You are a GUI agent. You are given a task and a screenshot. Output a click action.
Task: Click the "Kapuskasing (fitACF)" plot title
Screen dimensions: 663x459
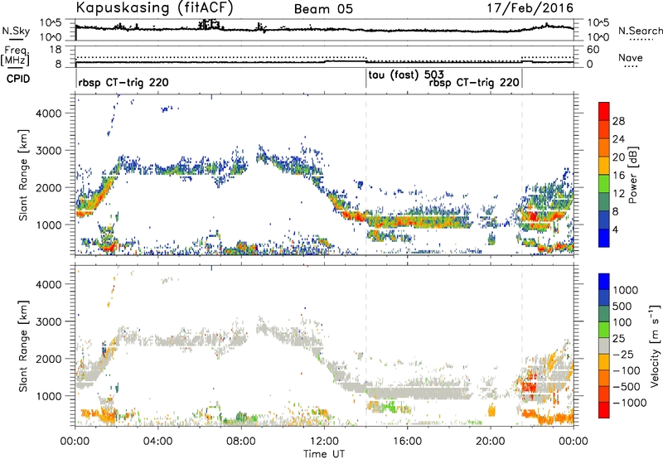tap(154, 7)
